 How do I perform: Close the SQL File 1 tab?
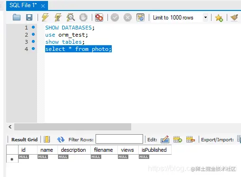click(x=43, y=6)
